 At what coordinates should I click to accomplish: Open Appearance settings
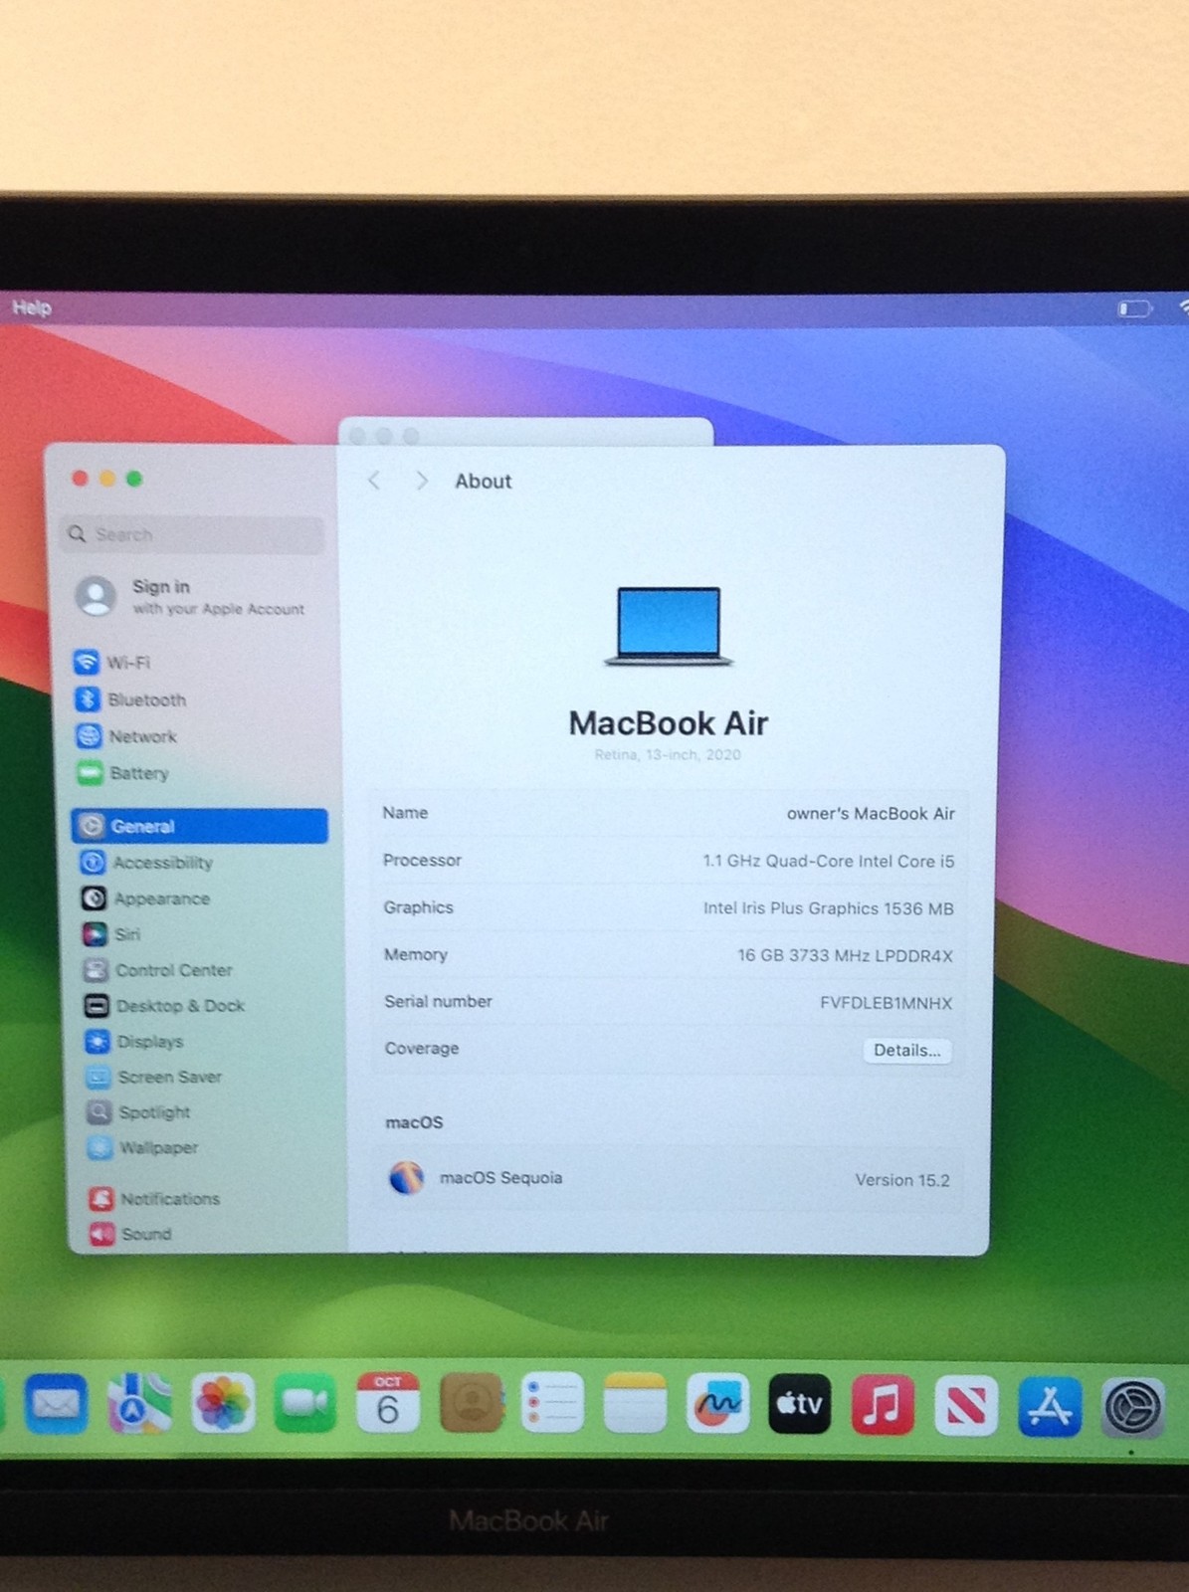[145, 898]
